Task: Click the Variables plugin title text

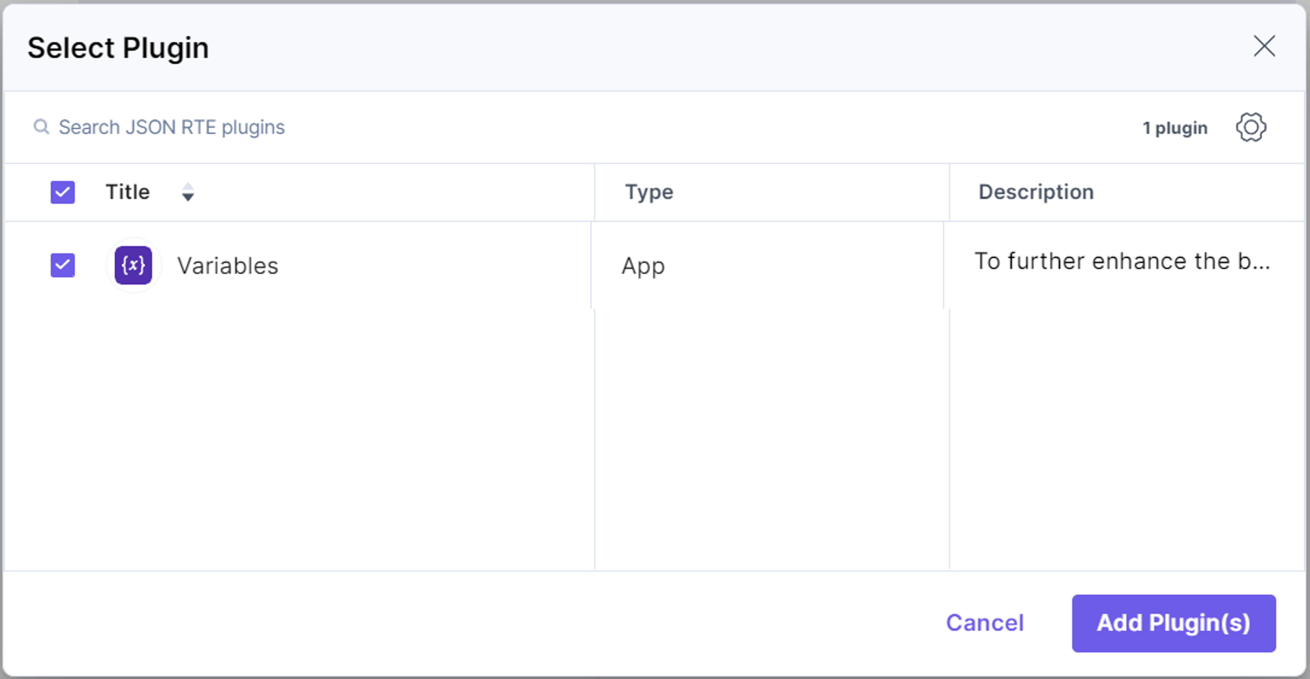Action: [228, 265]
